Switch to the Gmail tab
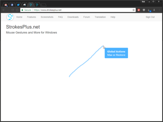The height and width of the screenshot is (122, 163). tap(6, 5)
